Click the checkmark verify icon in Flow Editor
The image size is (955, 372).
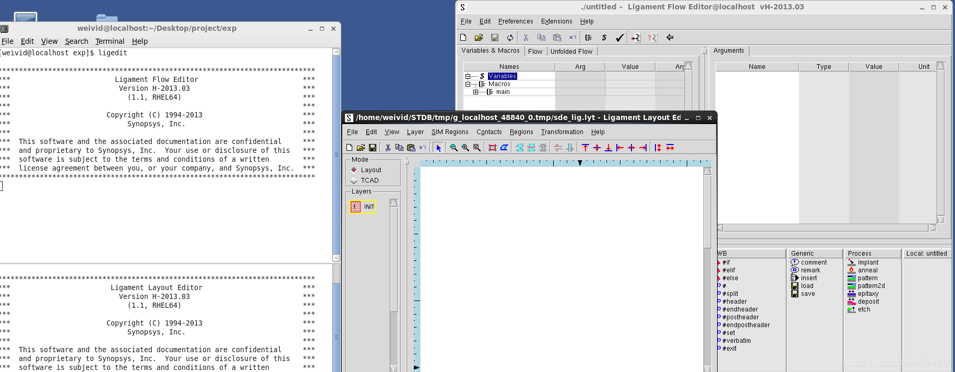pos(619,38)
